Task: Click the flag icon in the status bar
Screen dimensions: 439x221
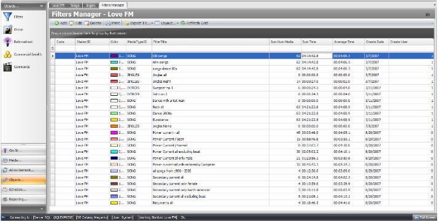Action: [x=4, y=217]
